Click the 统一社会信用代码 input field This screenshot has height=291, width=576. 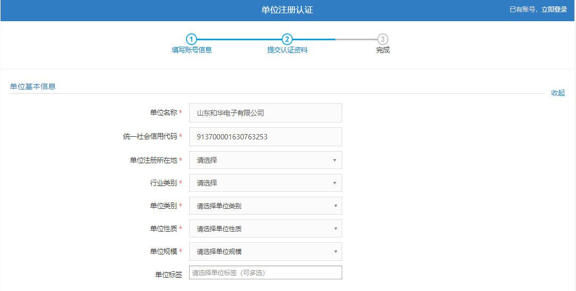point(265,137)
